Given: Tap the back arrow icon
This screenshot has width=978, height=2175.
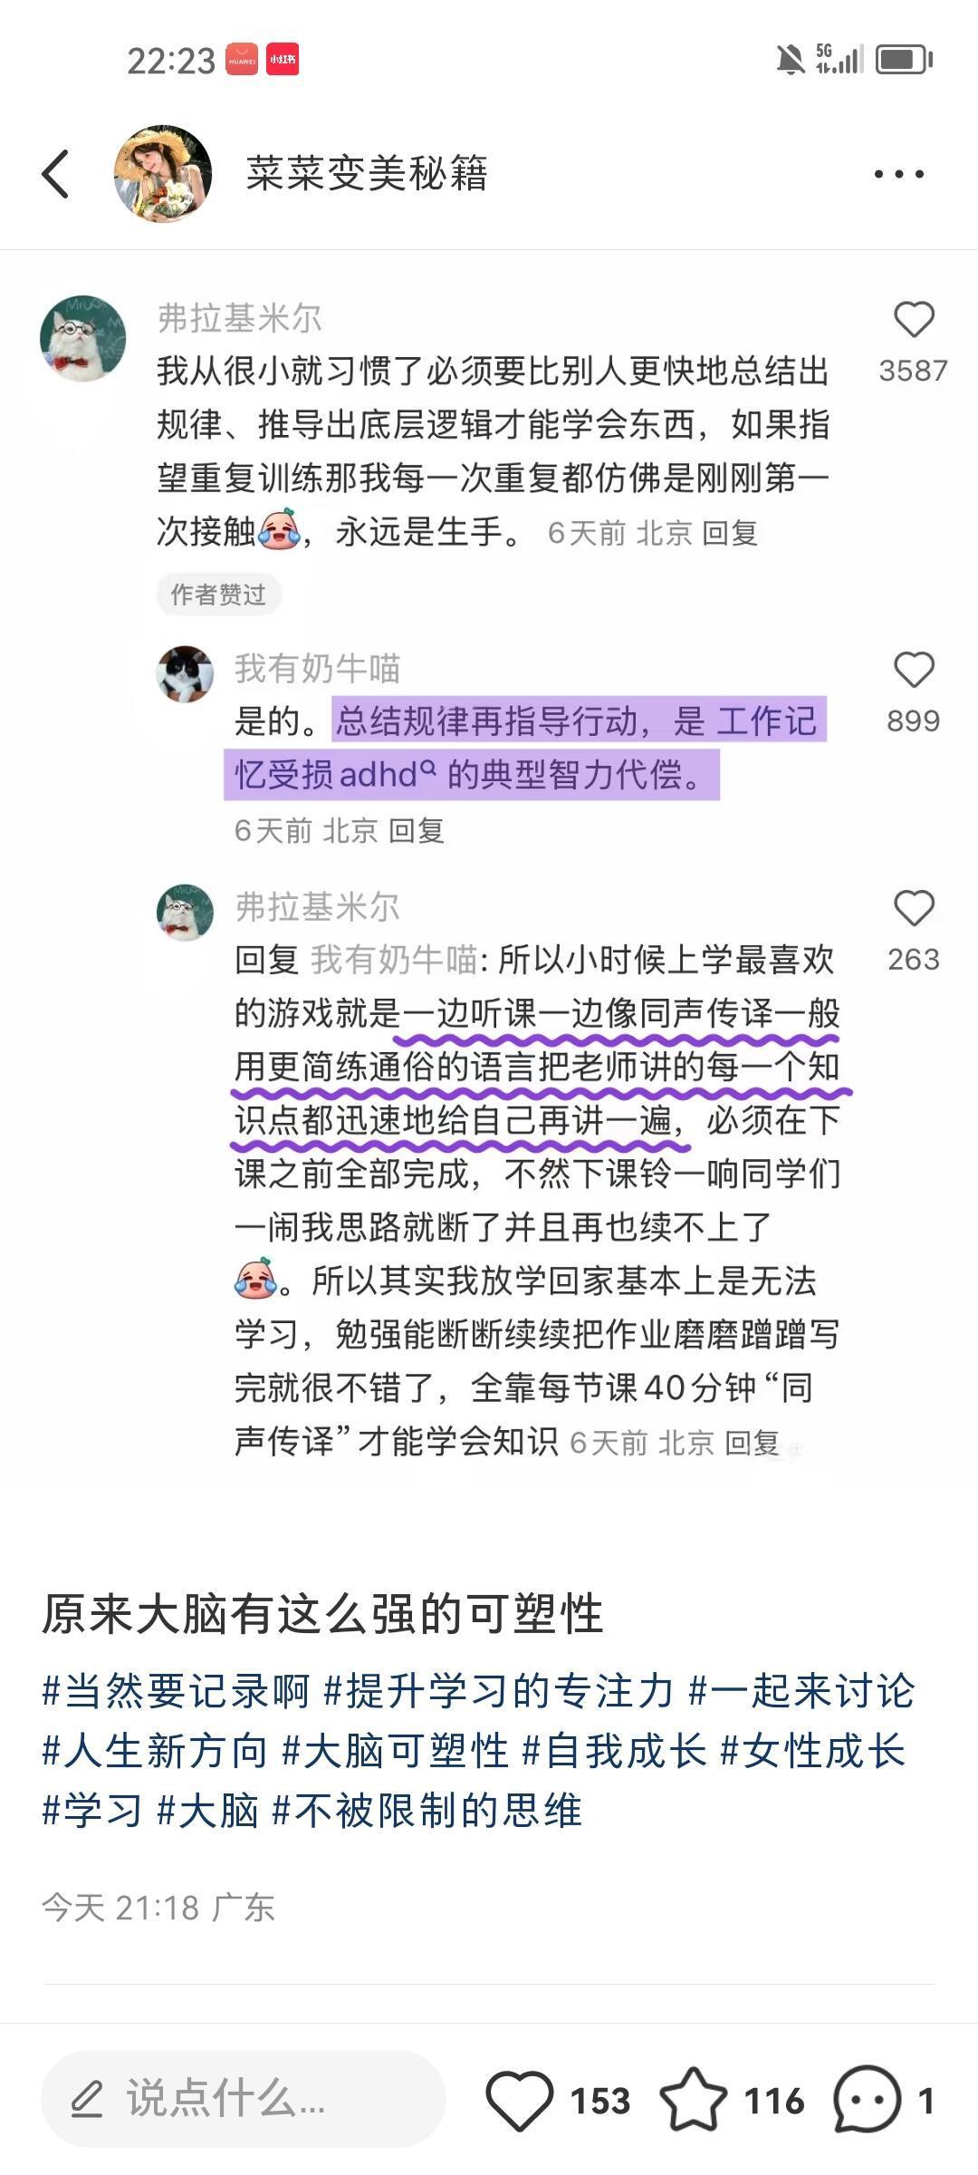Looking at the screenshot, I should [56, 173].
